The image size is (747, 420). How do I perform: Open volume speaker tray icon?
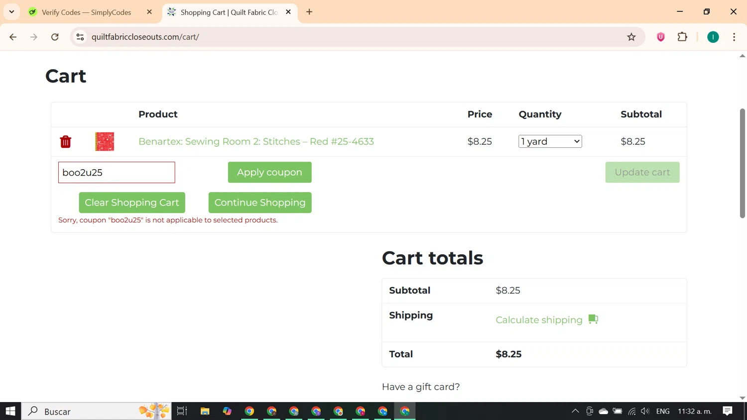645,411
